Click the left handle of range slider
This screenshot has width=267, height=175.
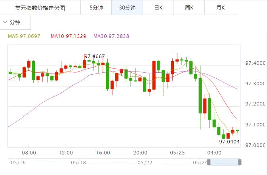(x=209, y=162)
